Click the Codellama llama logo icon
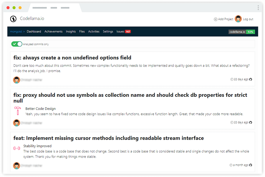Viewport: 265px width, 177px height. 13,19
